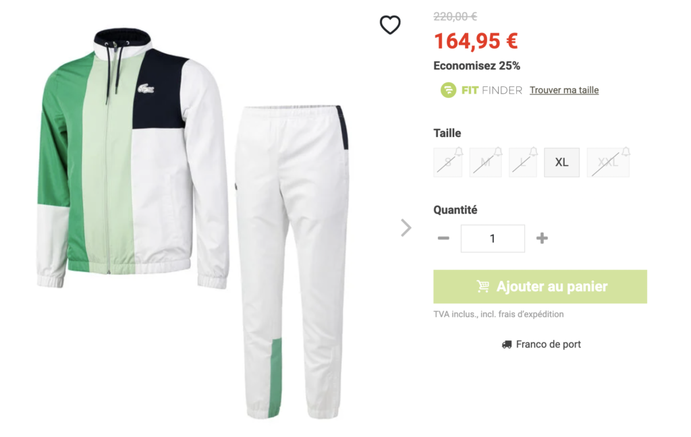Select crossed-out size XXL option
Viewport: 691px width, 437px height.
(608, 163)
